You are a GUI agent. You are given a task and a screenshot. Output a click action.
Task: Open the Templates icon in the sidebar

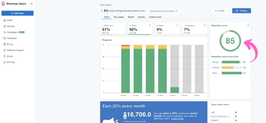tap(5, 38)
